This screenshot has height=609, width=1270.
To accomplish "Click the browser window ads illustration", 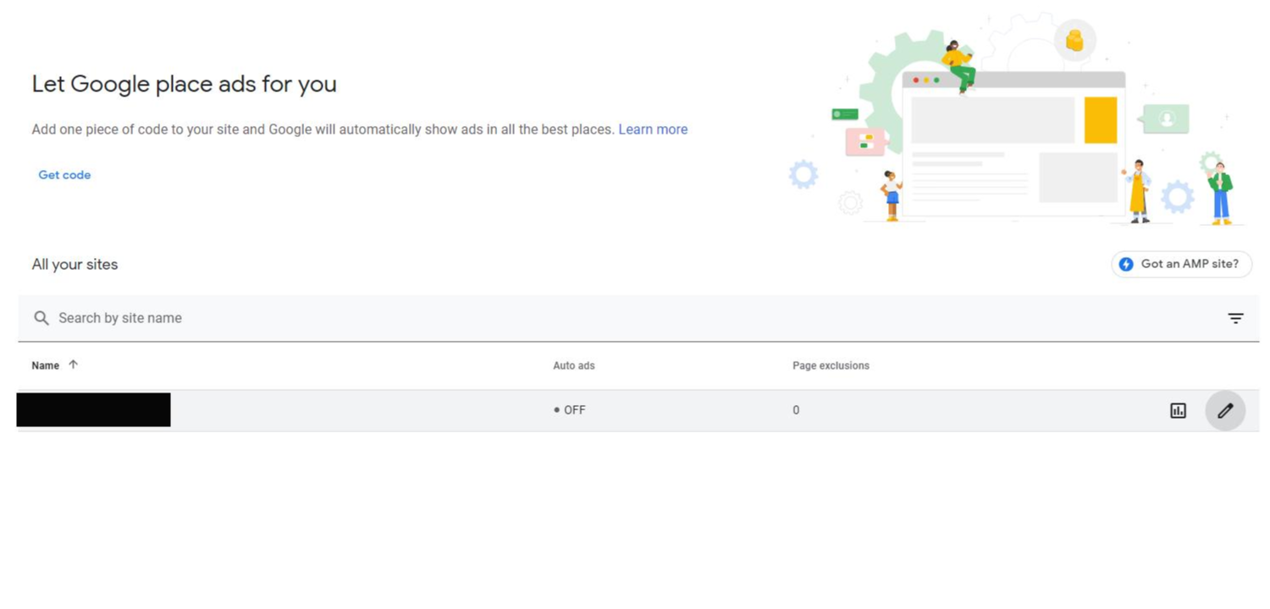I will (1013, 145).
